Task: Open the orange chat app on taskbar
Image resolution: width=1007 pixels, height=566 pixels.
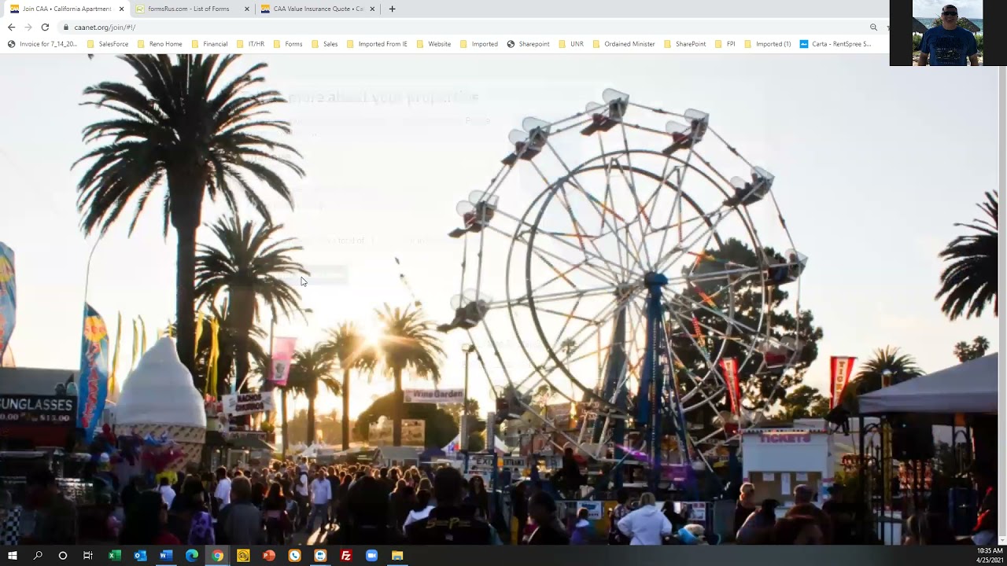Action: click(x=320, y=555)
